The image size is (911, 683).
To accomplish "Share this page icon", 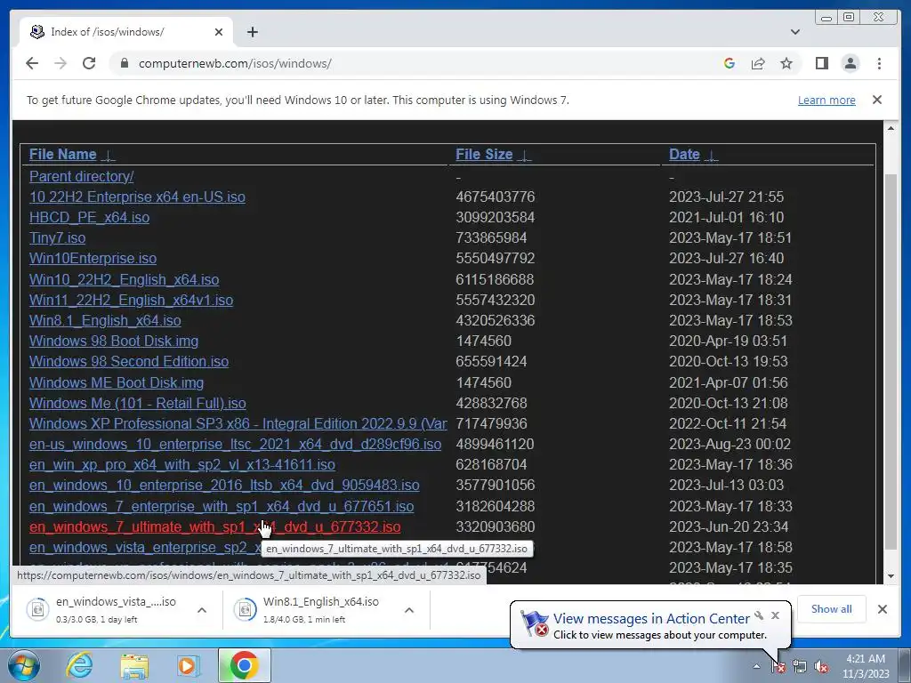I will pyautogui.click(x=758, y=63).
